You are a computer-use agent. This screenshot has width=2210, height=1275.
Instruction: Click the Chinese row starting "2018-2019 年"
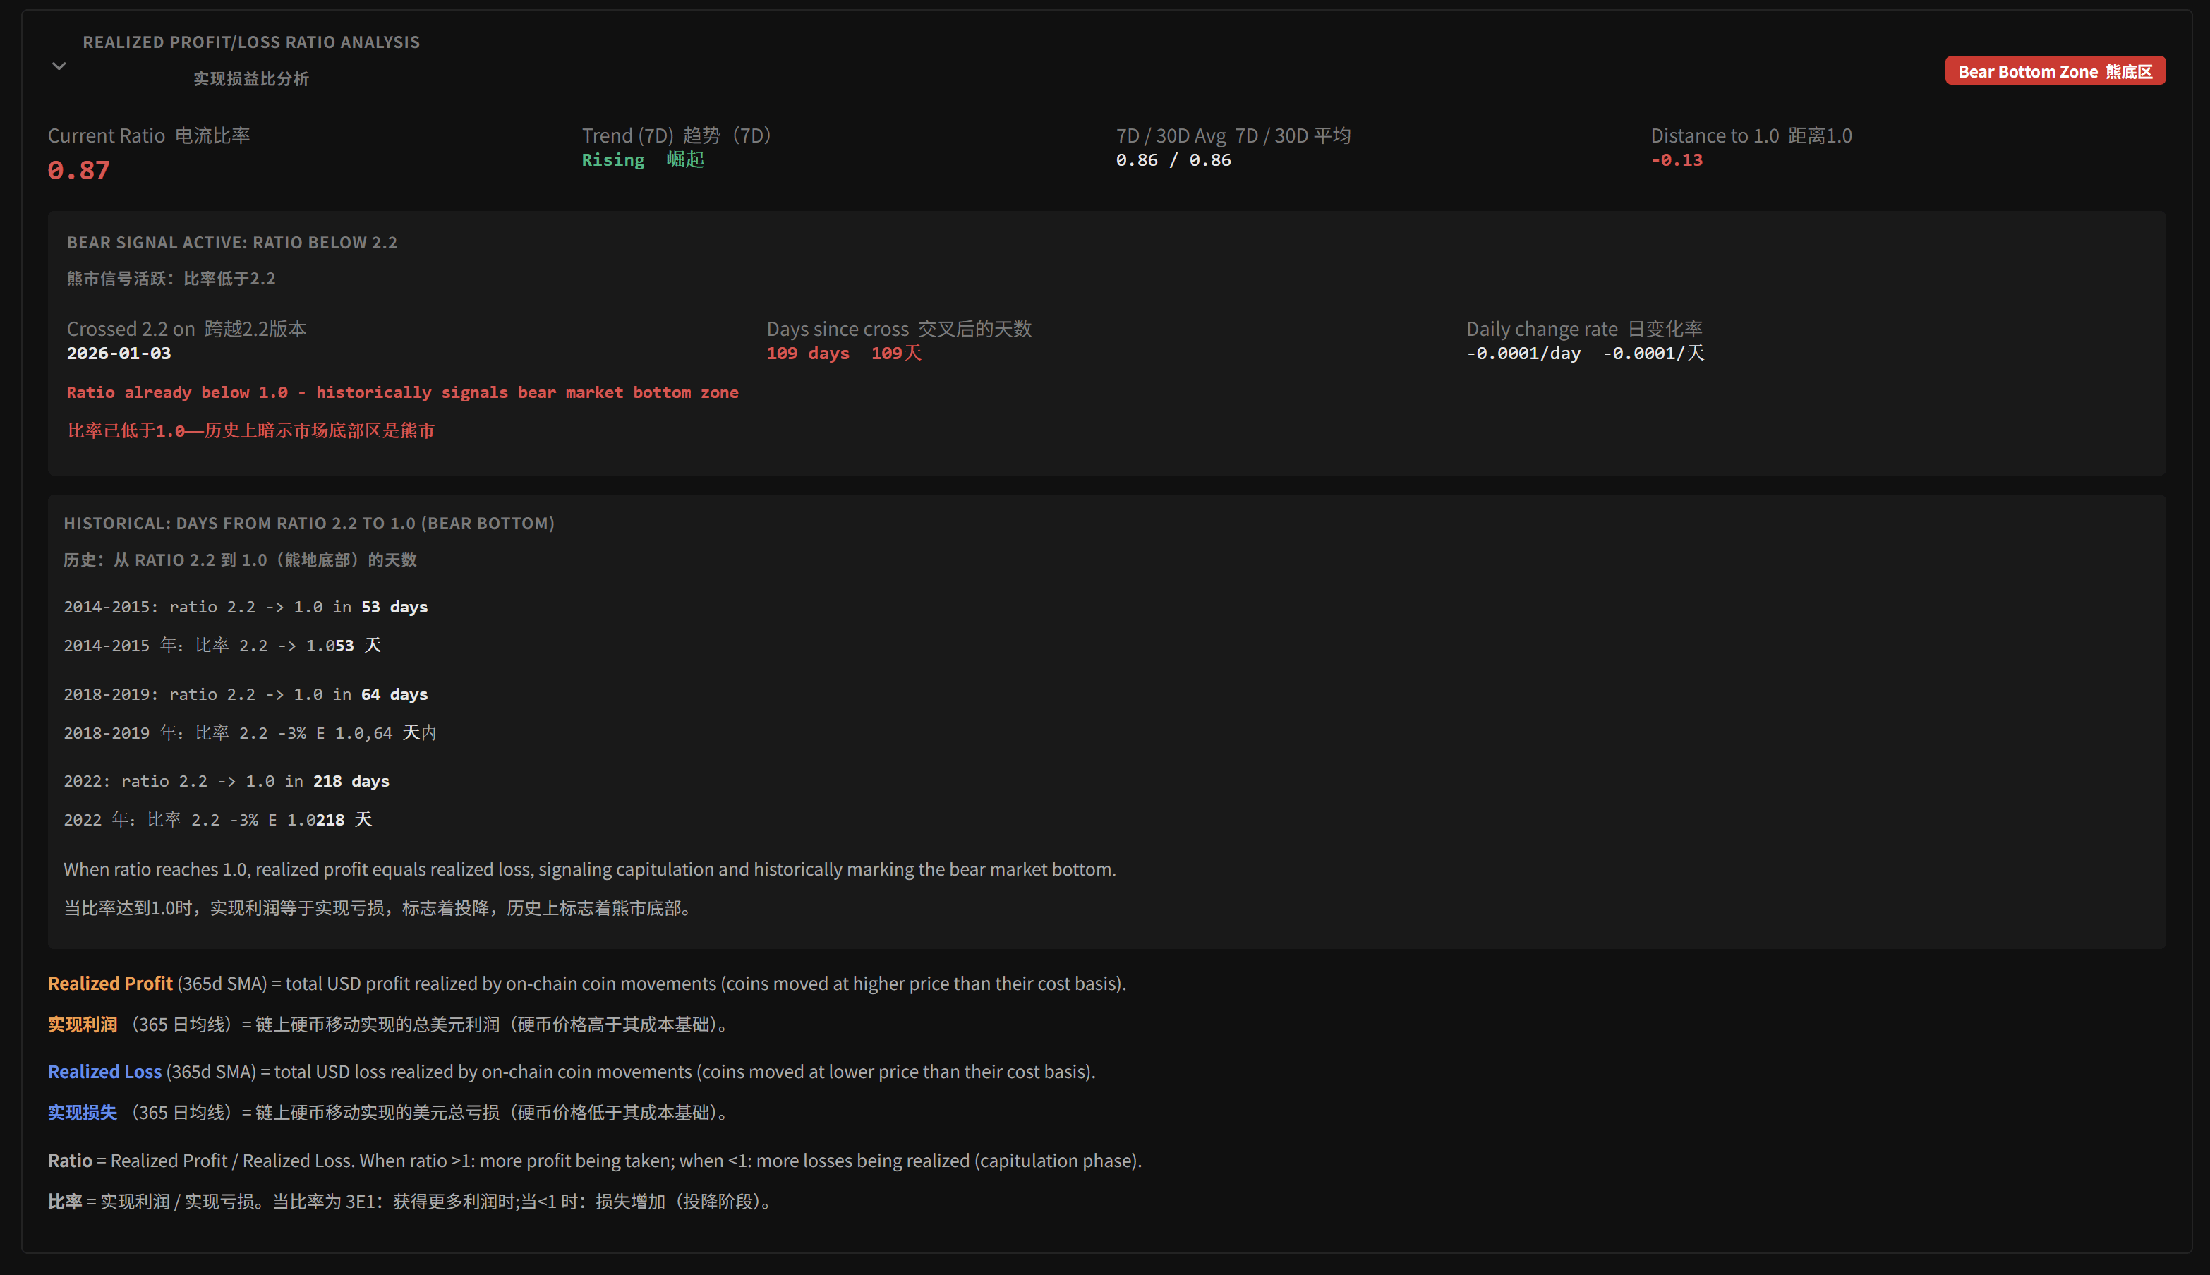tap(250, 733)
